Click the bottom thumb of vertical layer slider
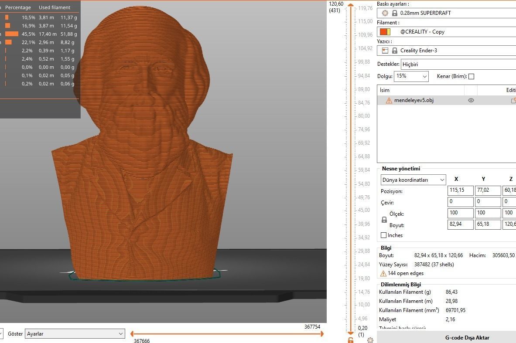The image size is (516, 343). (351, 333)
